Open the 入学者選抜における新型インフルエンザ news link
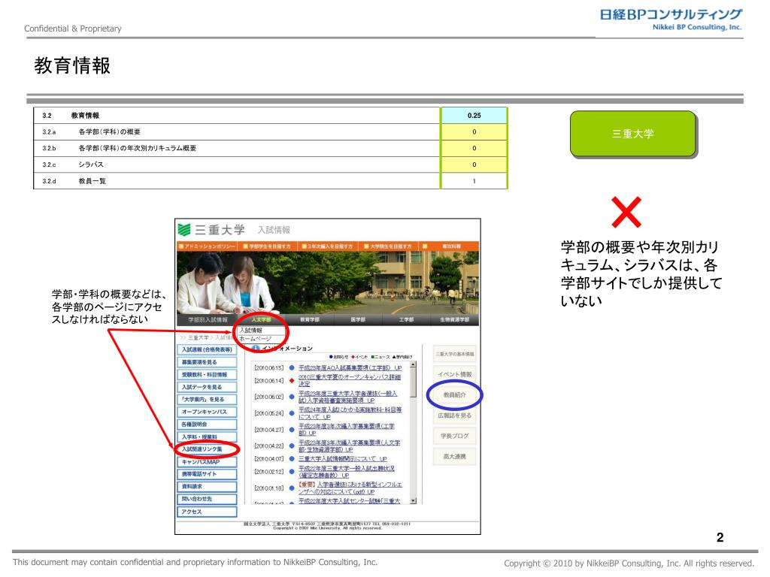 pyautogui.click(x=350, y=488)
